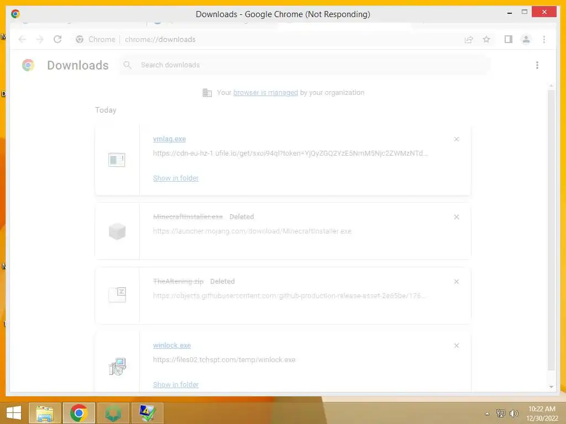Click the managed organization building icon
This screenshot has height=424, width=566.
point(207,93)
